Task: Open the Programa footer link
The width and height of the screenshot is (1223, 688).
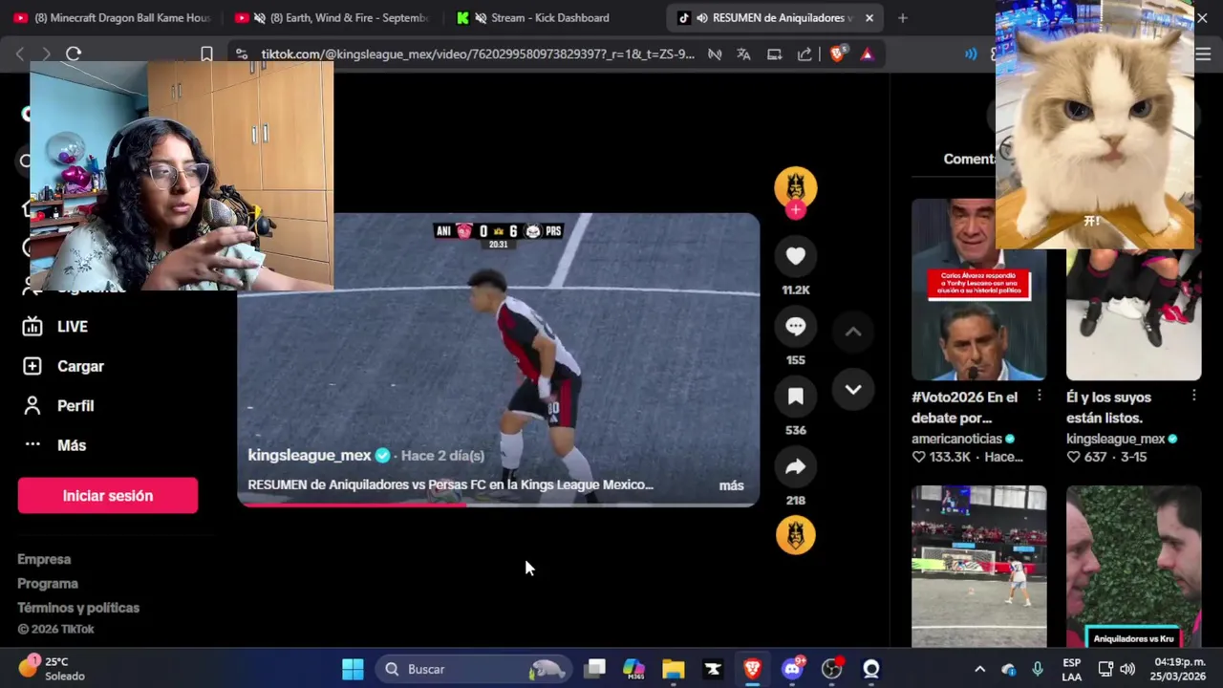Action: (x=48, y=583)
